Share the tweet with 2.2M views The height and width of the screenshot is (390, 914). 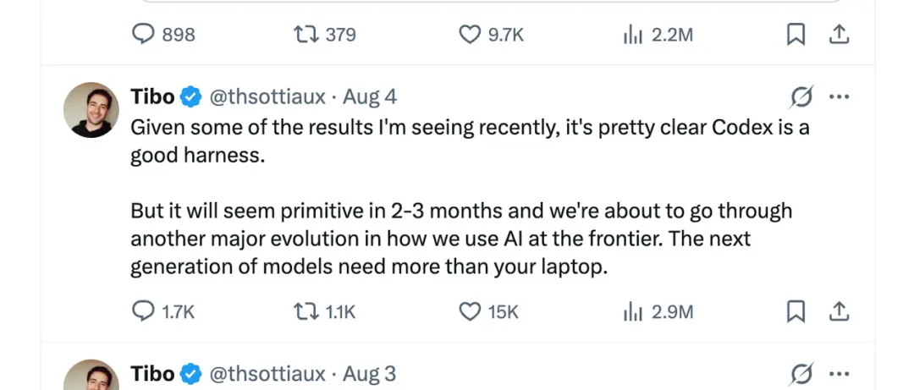pos(838,35)
